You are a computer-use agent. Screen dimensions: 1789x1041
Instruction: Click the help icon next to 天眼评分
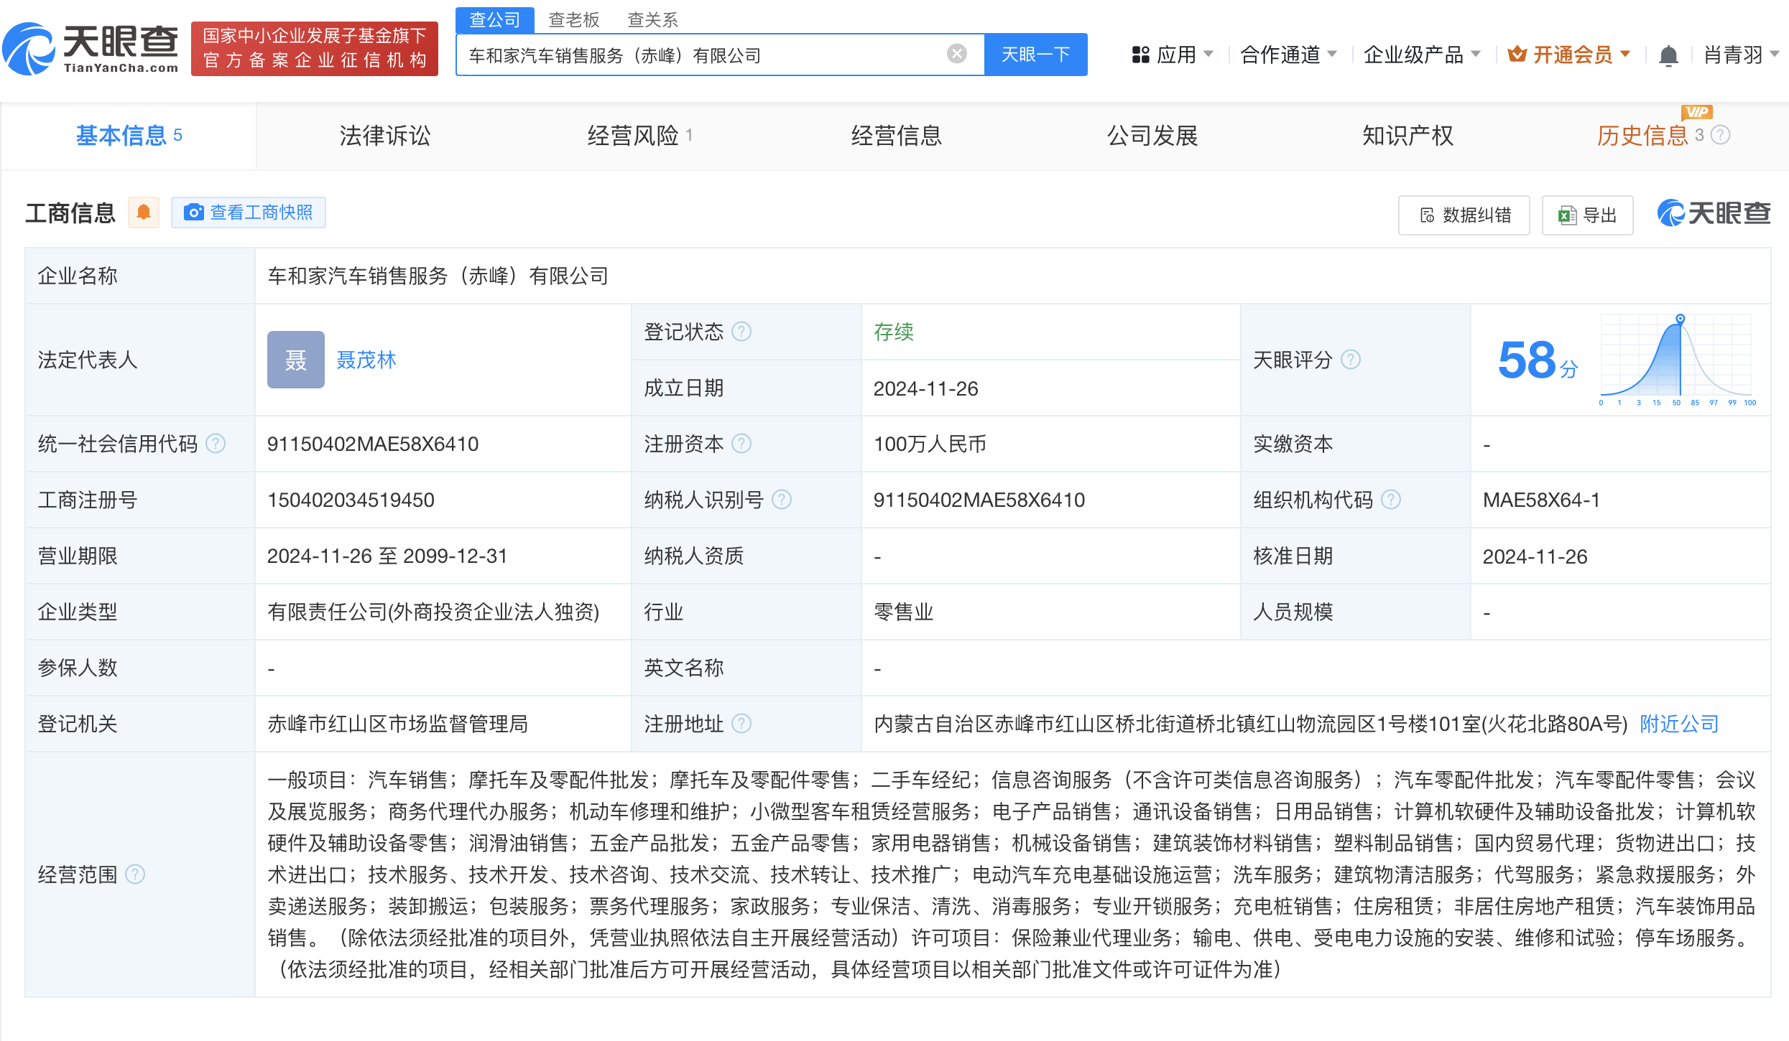(x=1351, y=360)
